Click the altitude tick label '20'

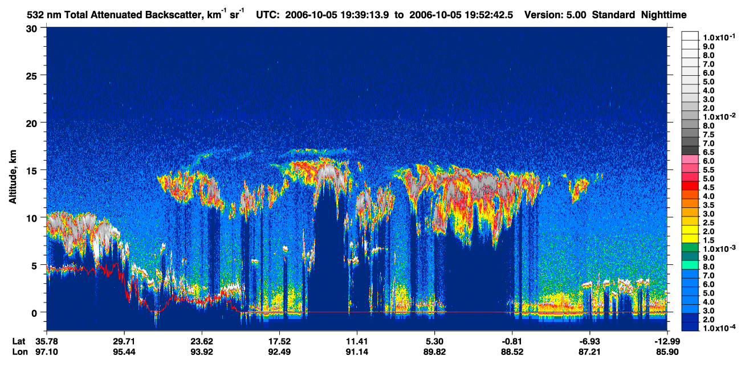(x=32, y=122)
